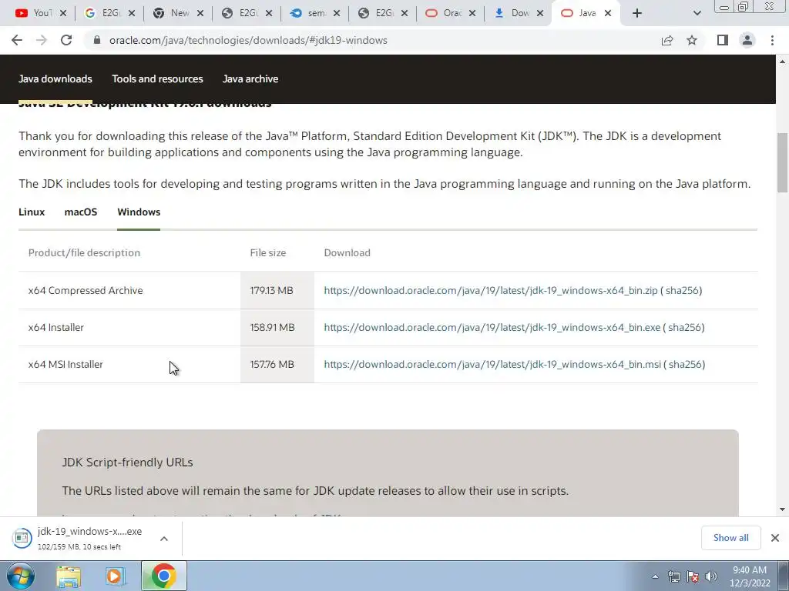The width and height of the screenshot is (789, 591).
Task: Switch to the 'sem' tab
Action: click(309, 13)
